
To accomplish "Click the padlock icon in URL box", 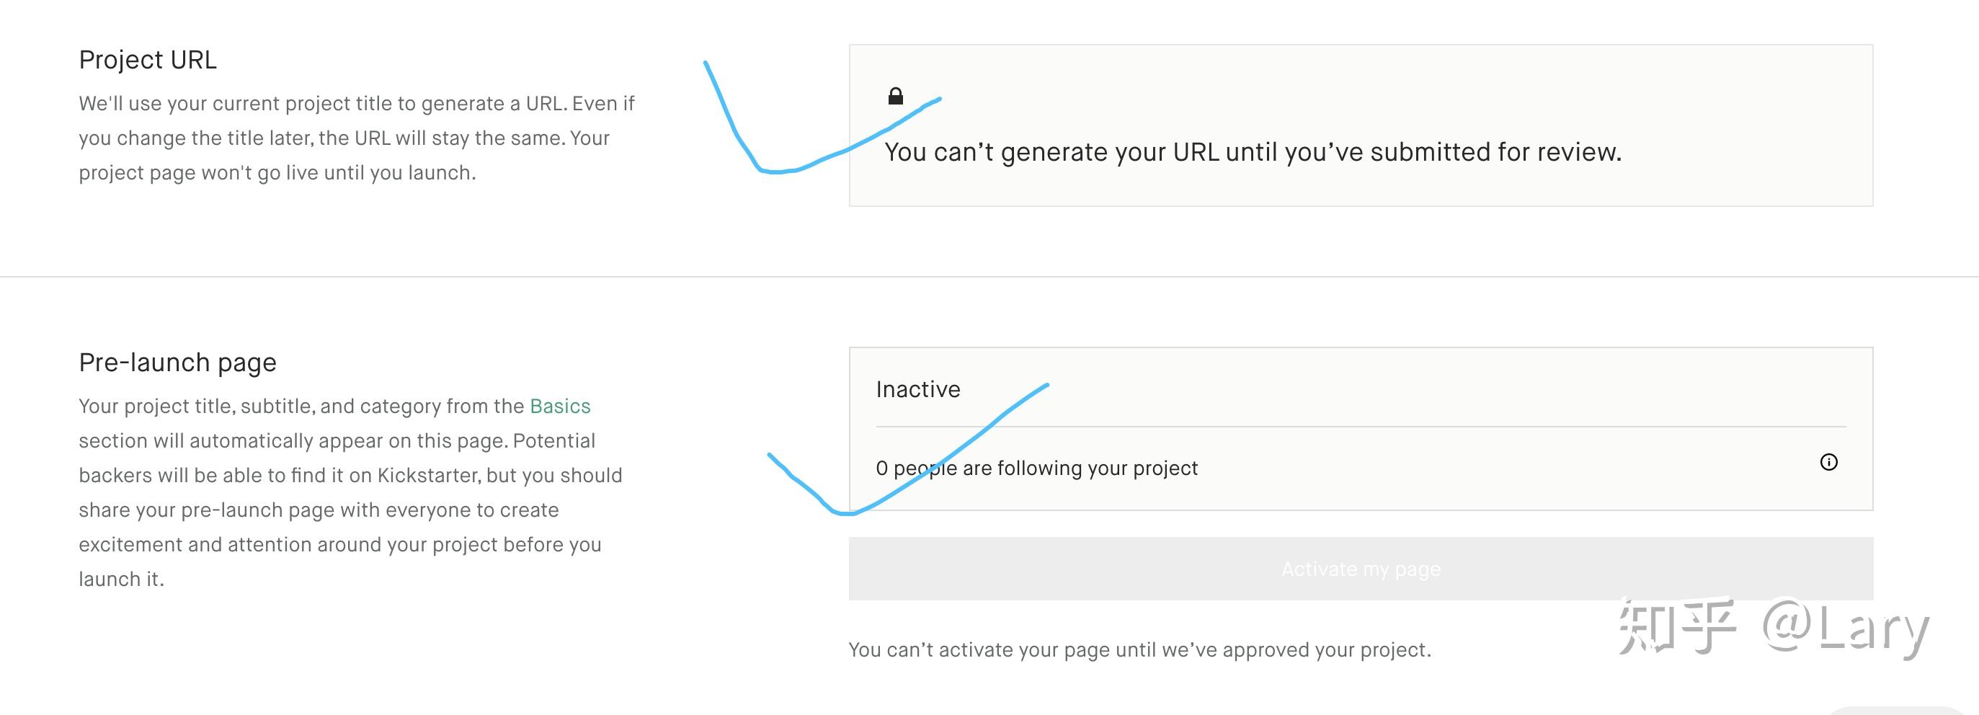I will (x=895, y=96).
